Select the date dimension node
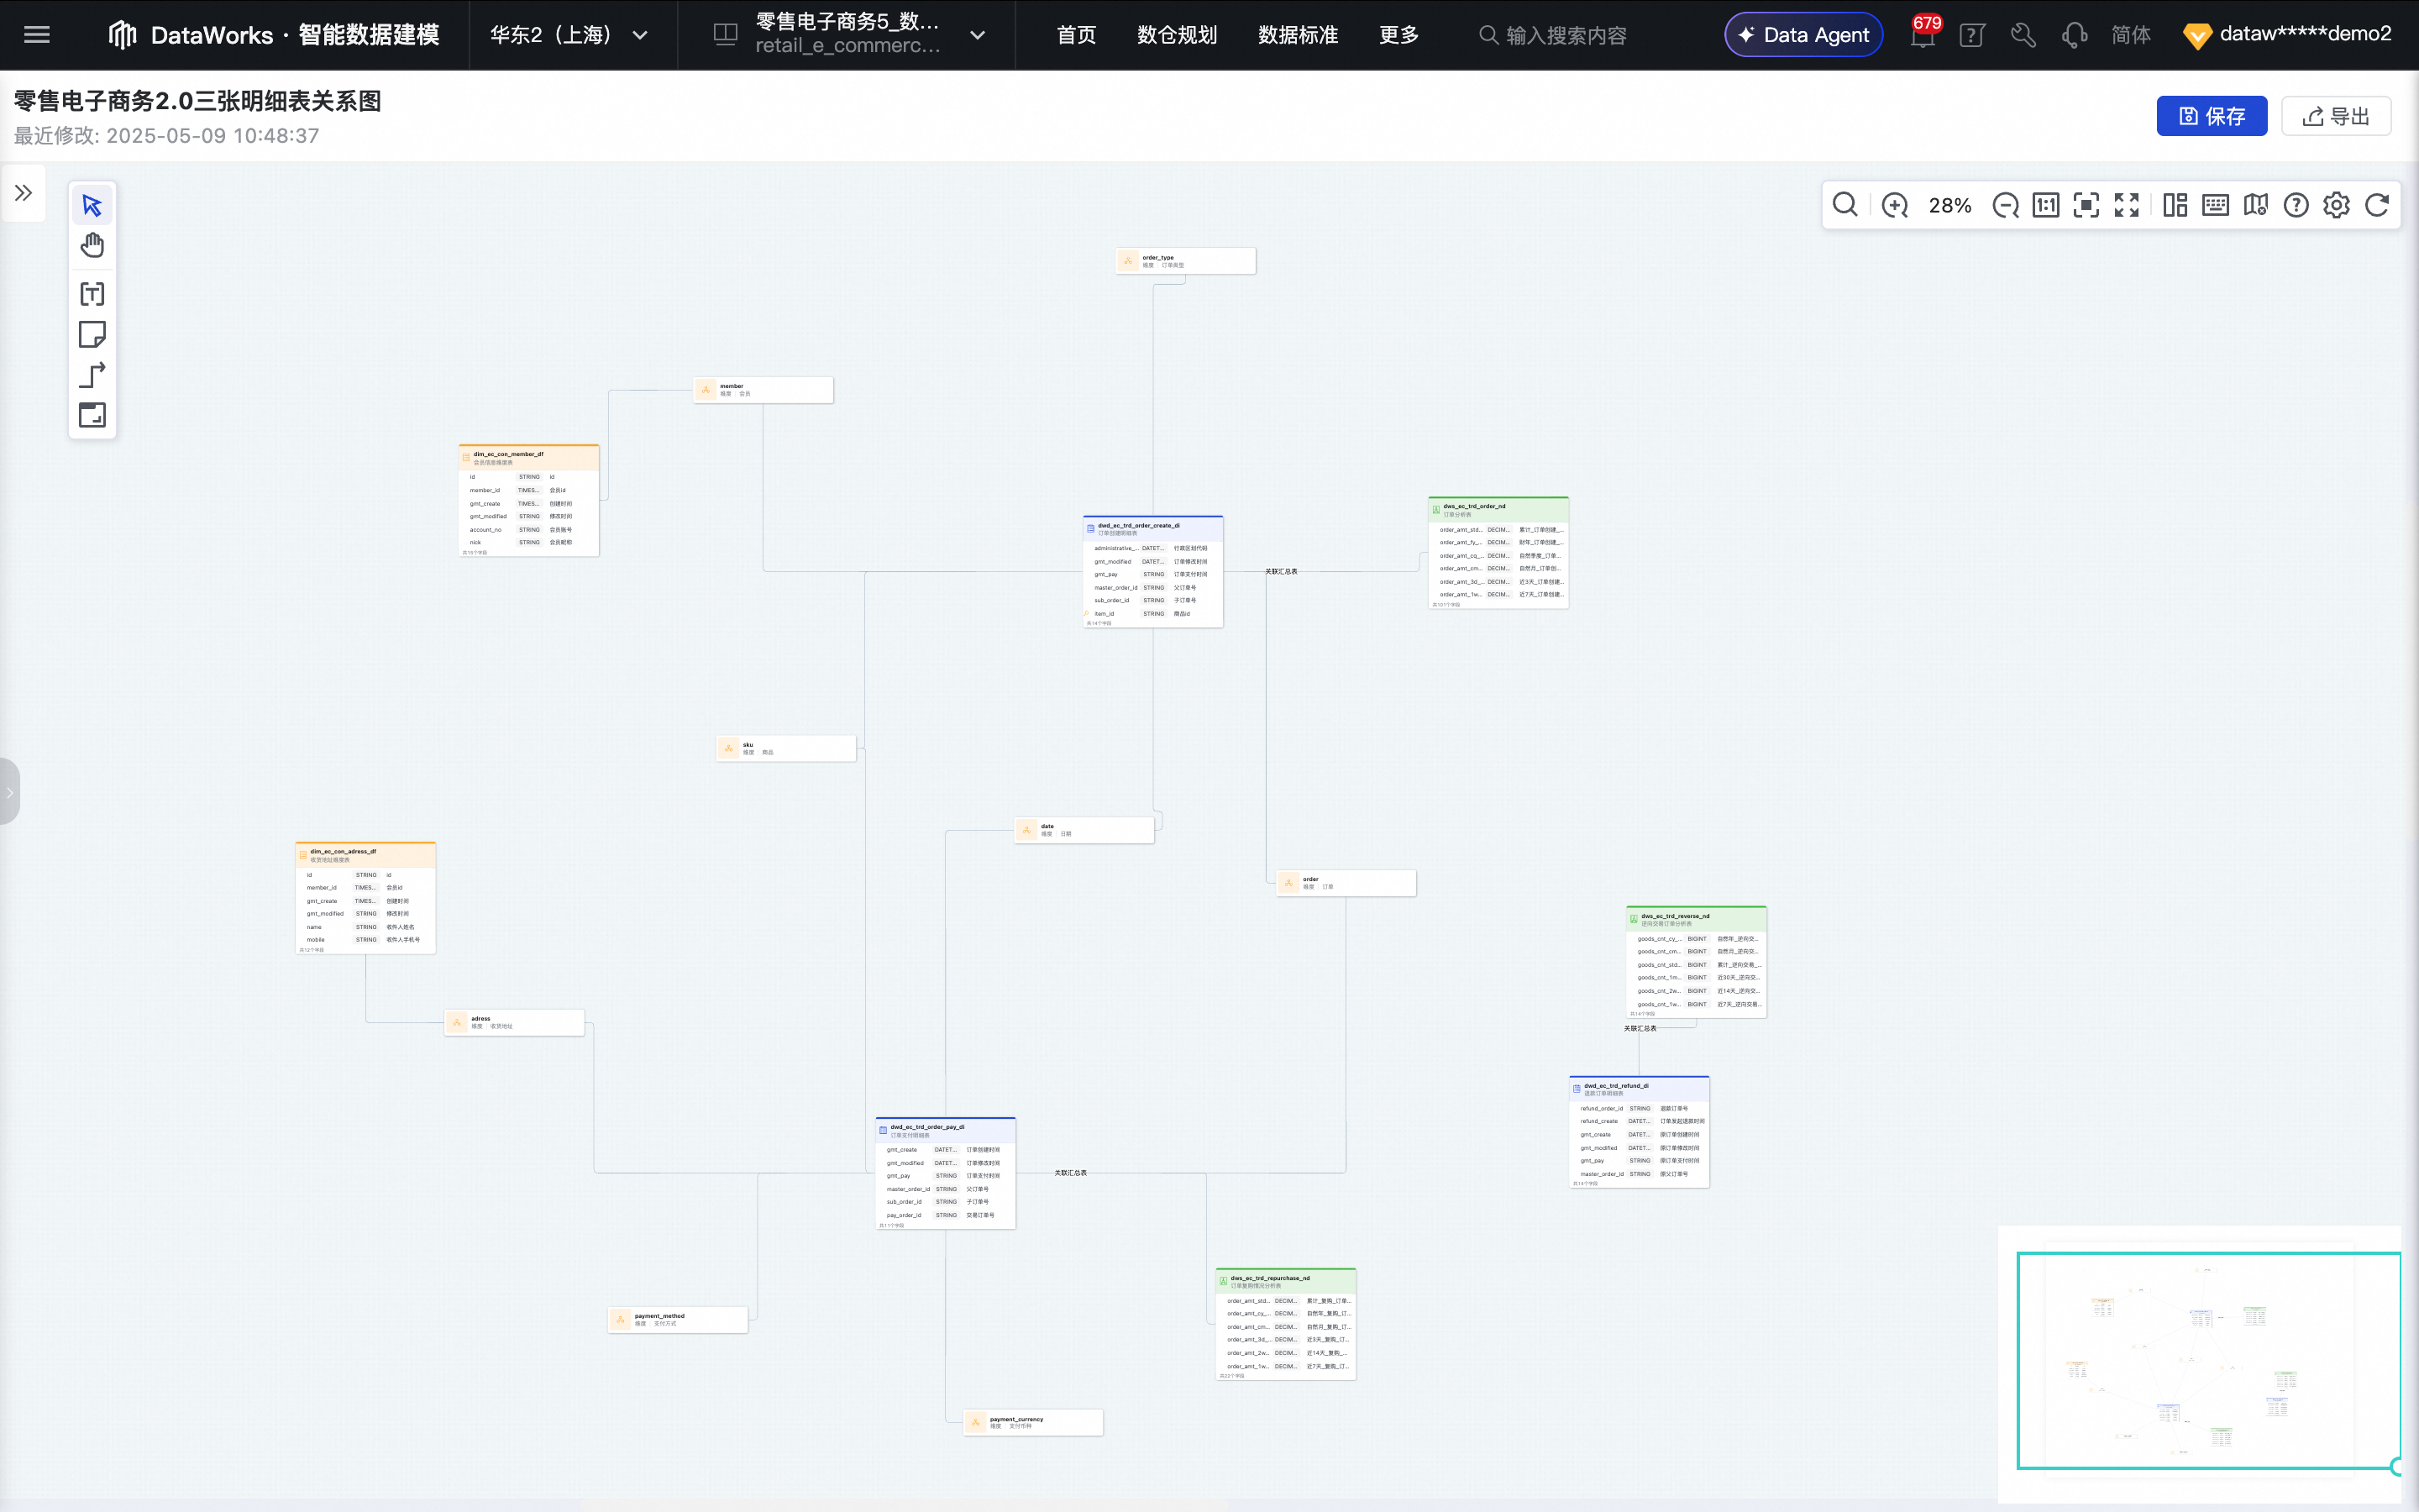 pyautogui.click(x=1084, y=830)
